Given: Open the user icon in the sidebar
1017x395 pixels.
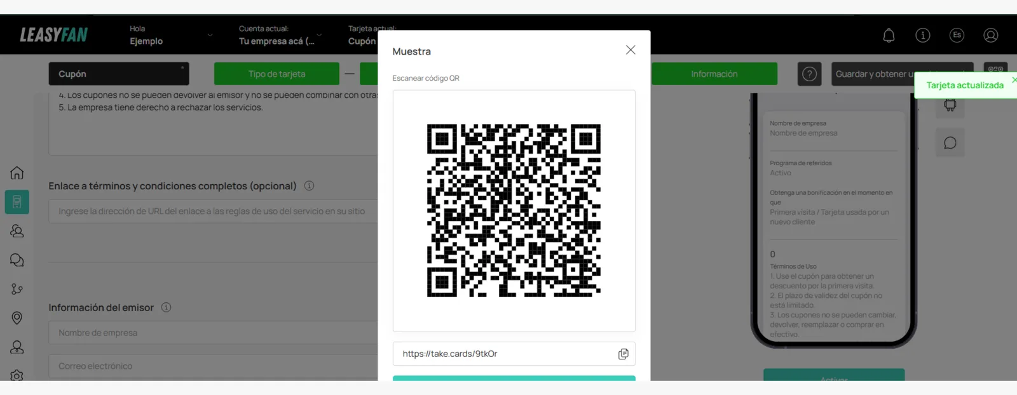Looking at the screenshot, I should (x=17, y=347).
